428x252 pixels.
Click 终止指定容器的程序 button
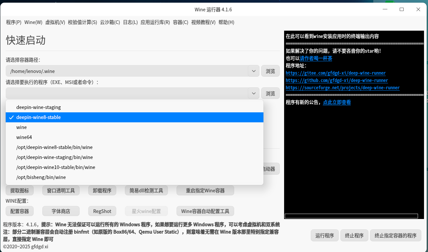(396, 235)
